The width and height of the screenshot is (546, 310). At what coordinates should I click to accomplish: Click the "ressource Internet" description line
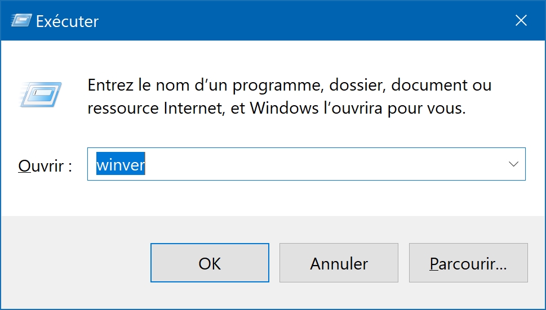277,108
